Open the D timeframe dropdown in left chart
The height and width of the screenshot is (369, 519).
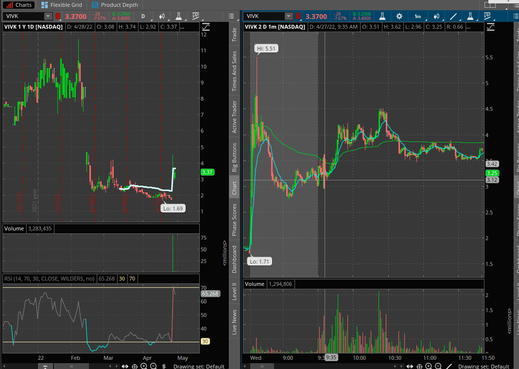click(x=143, y=17)
